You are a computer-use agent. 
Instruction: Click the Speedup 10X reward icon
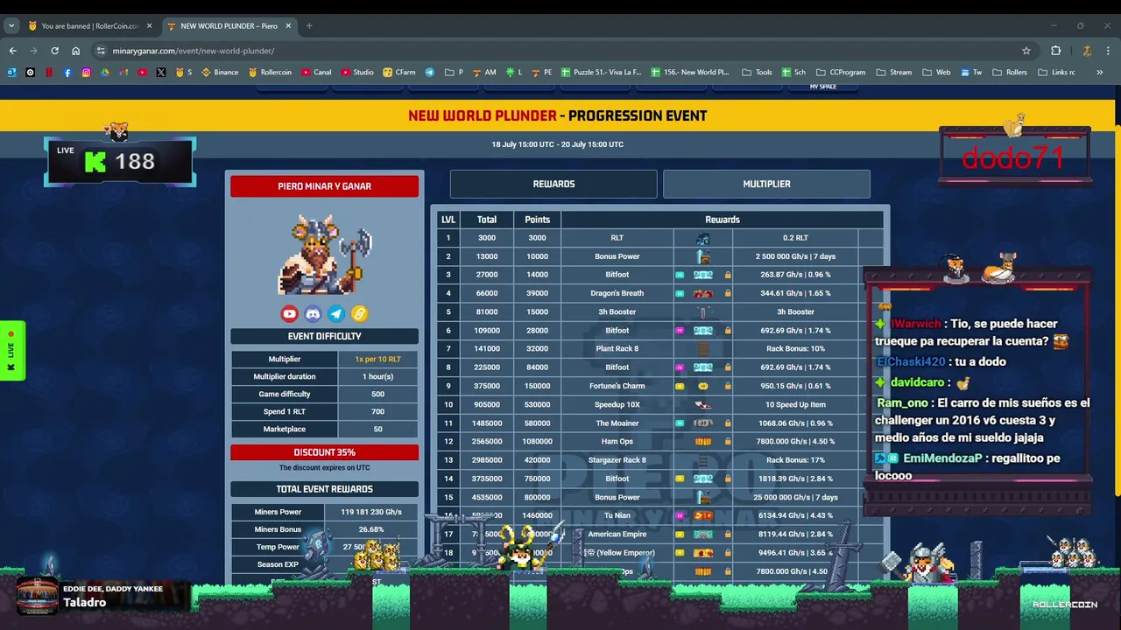(702, 404)
